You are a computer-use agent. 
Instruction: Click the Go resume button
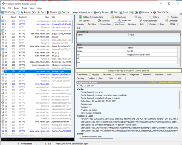click(x=41, y=12)
